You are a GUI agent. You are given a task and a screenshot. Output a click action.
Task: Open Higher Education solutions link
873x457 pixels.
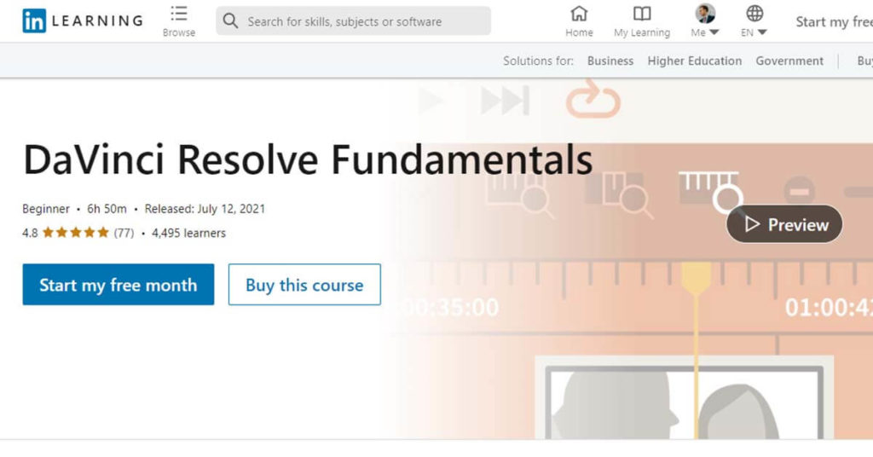[694, 61]
